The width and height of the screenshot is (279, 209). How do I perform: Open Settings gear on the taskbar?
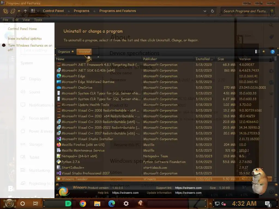(126, 204)
